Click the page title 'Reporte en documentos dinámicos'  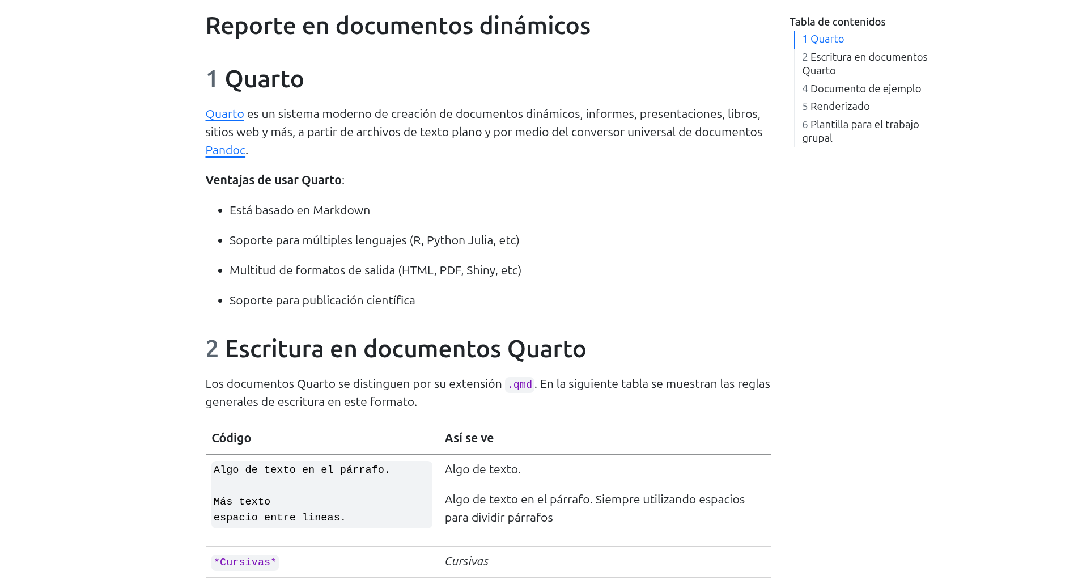coord(397,26)
